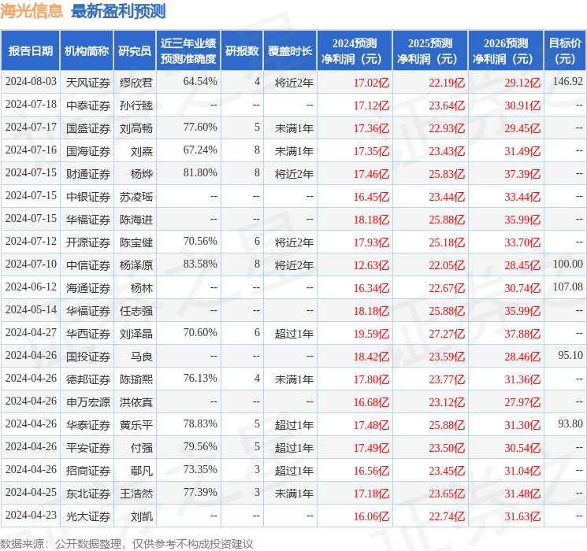Select 开源证券 institution cell

coord(88,242)
